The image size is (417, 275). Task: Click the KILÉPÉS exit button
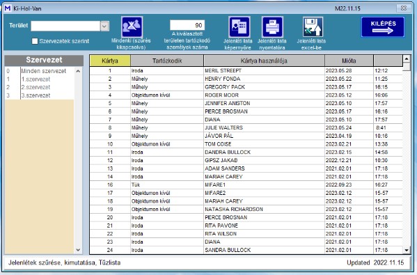pyautogui.click(x=383, y=27)
